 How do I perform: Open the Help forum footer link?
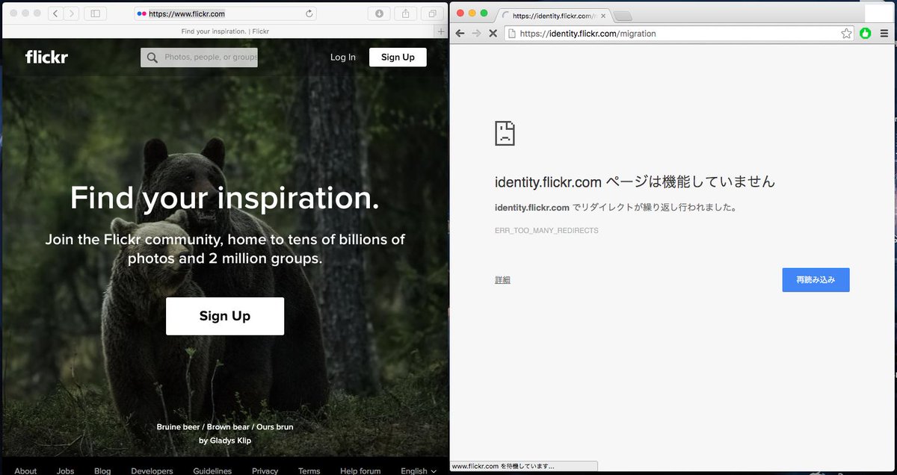point(360,471)
